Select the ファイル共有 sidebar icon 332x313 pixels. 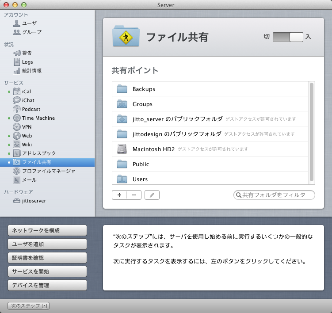(x=17, y=162)
